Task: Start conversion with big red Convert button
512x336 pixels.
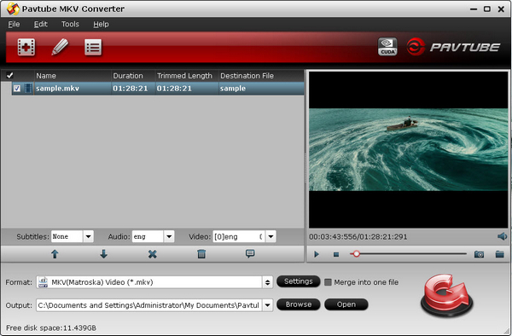Action: pos(446,294)
